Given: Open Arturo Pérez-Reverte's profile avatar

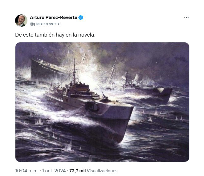Looking at the screenshot, I should (x=21, y=21).
